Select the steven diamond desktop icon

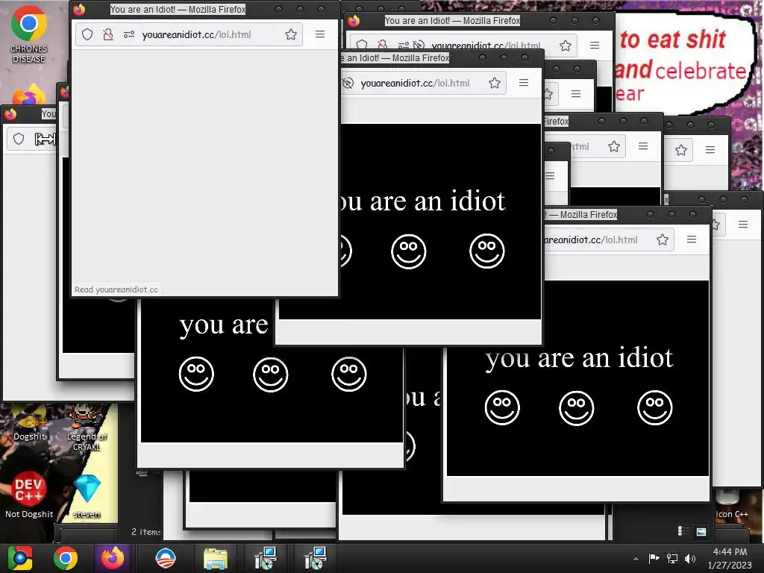pos(87,496)
